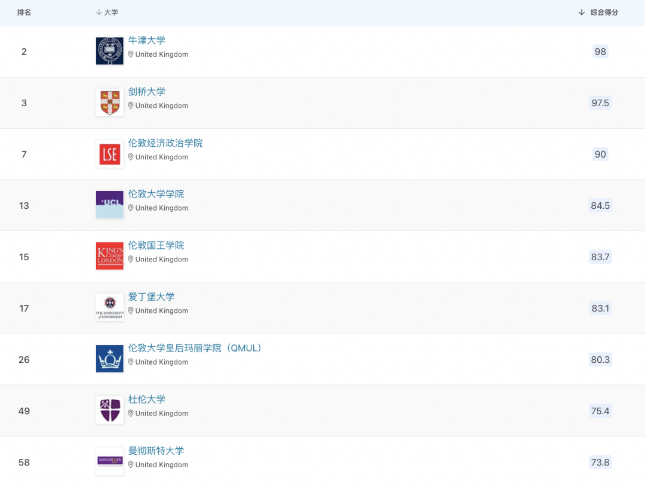Click rank number 3 for 剑桥大学
This screenshot has width=645, height=487.
[x=24, y=103]
